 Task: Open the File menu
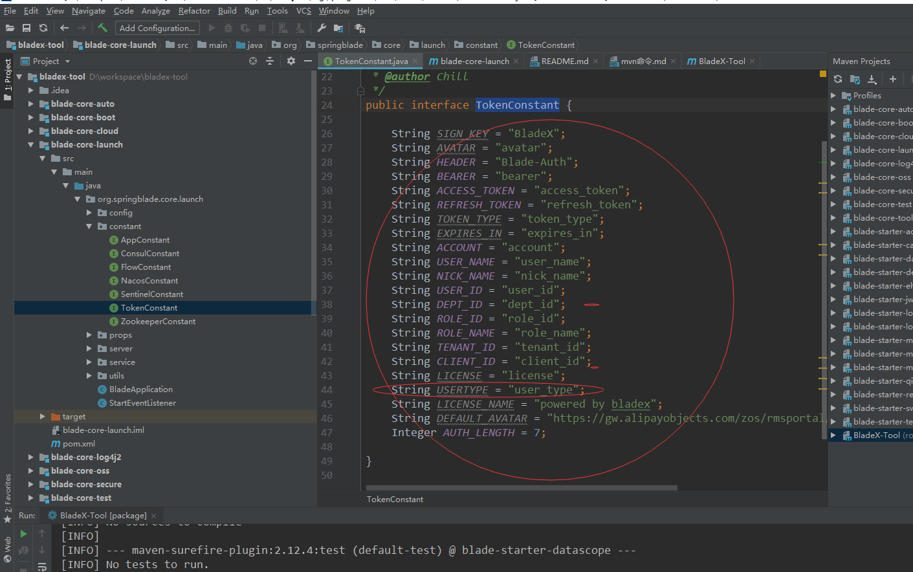[10, 10]
